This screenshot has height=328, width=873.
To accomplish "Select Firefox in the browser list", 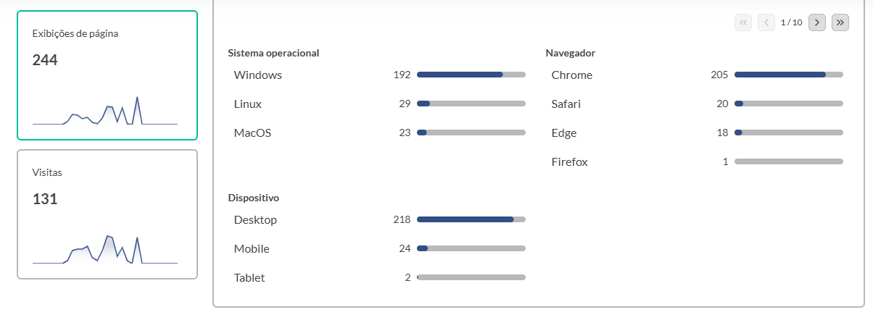I will [x=570, y=162].
